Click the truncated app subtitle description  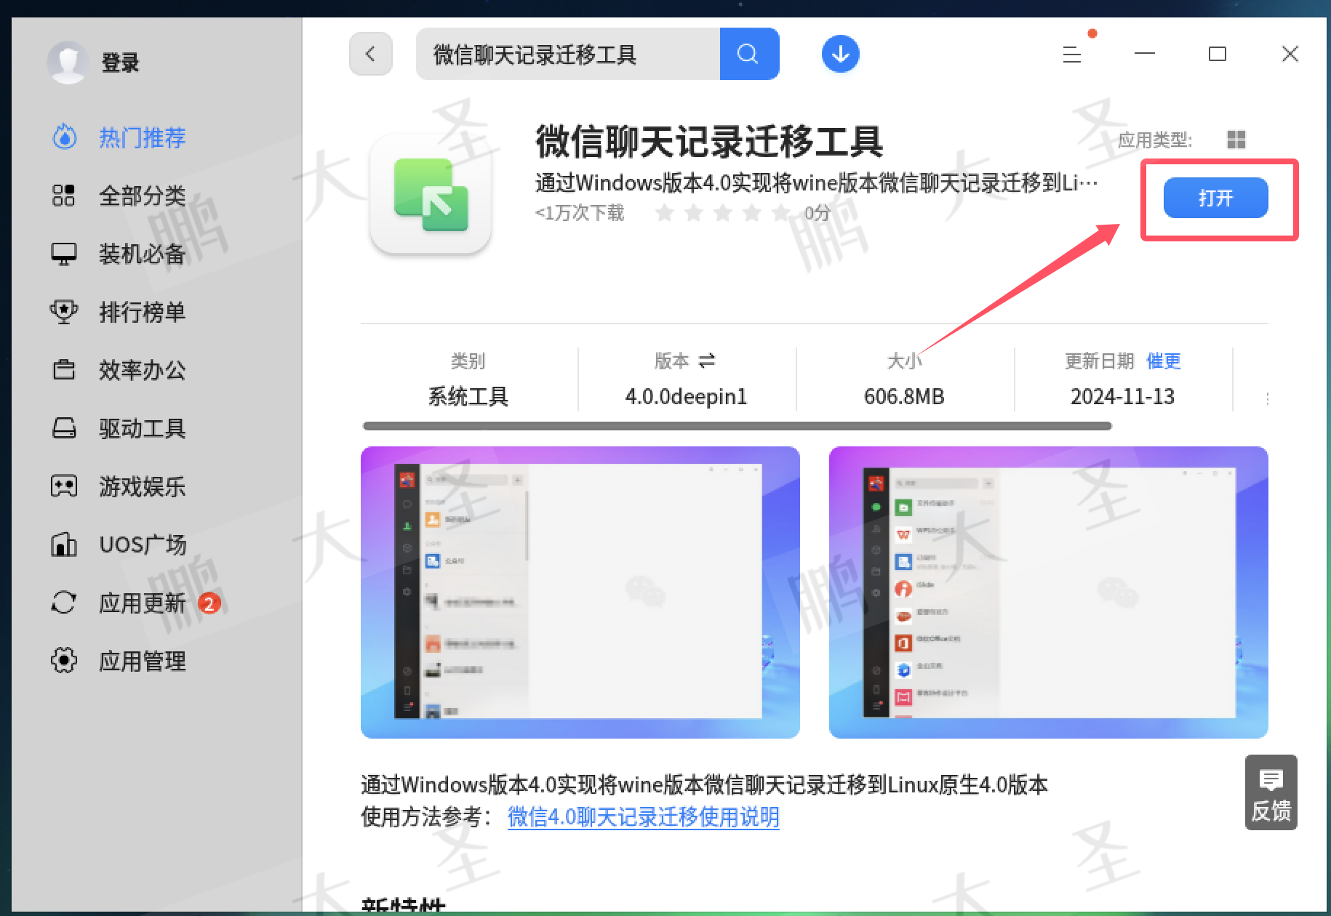pos(816,182)
